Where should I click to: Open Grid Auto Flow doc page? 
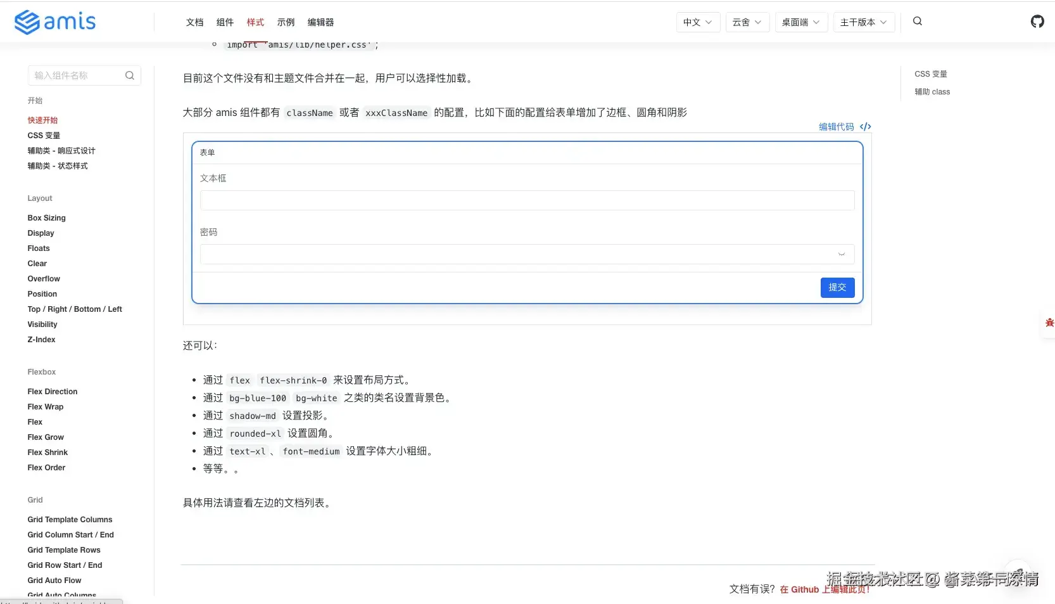tap(54, 581)
